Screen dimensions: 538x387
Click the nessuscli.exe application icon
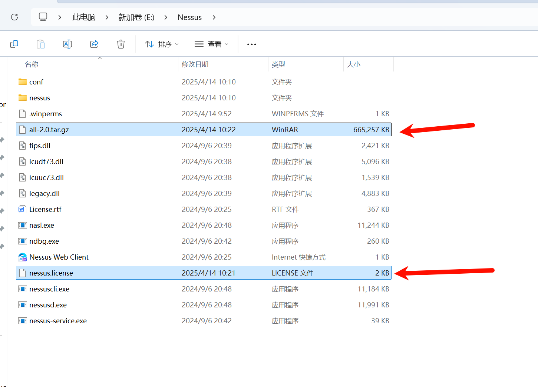23,289
